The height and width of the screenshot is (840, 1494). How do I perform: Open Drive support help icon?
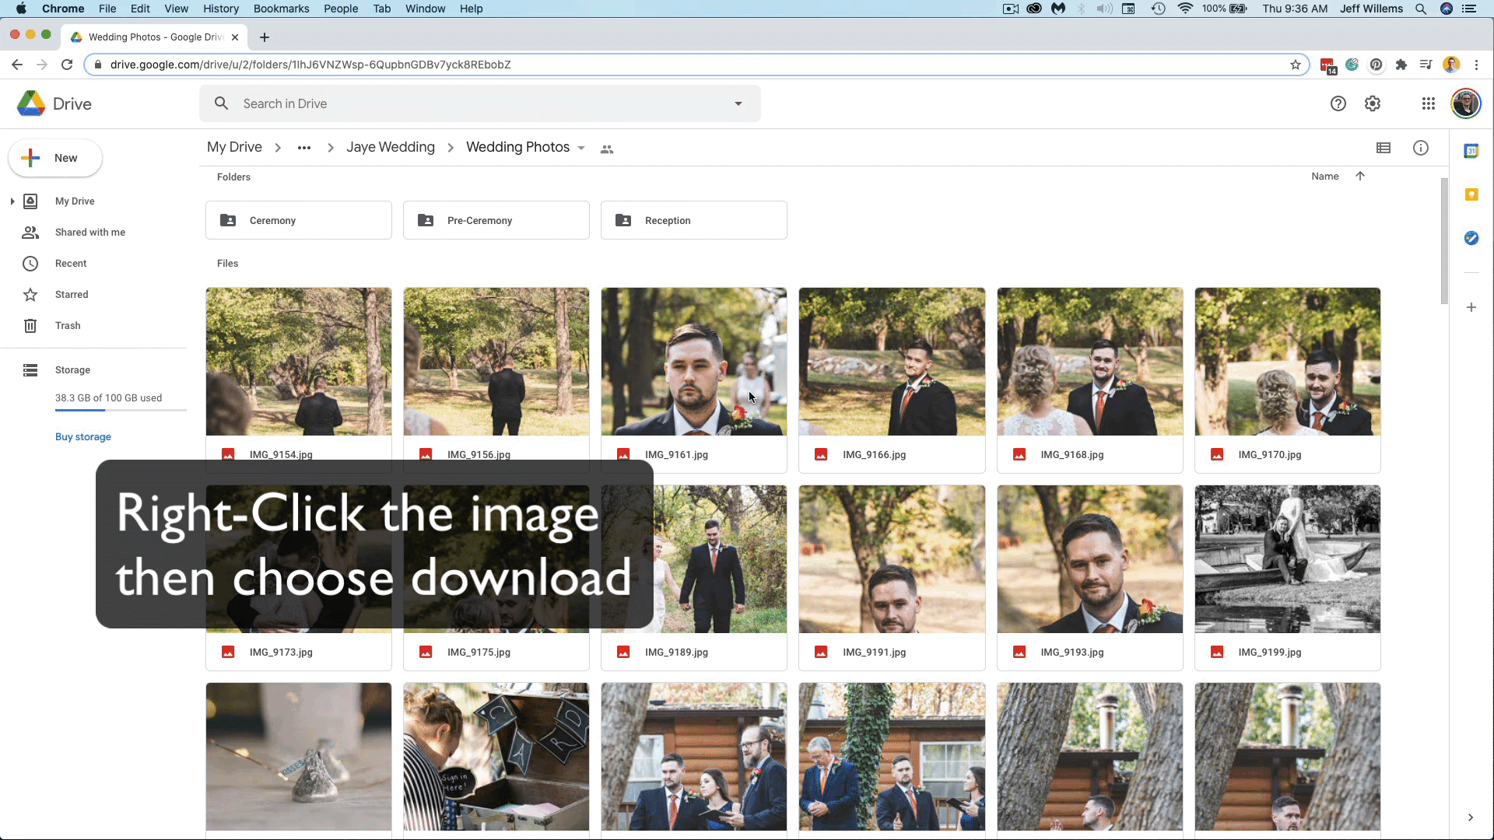[x=1338, y=103]
